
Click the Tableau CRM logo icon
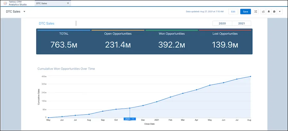(x=5, y=3)
